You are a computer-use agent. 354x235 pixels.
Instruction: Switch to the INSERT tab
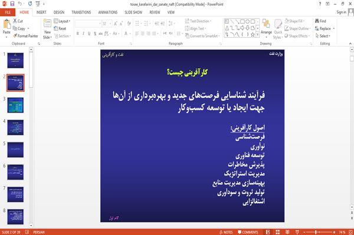41,12
